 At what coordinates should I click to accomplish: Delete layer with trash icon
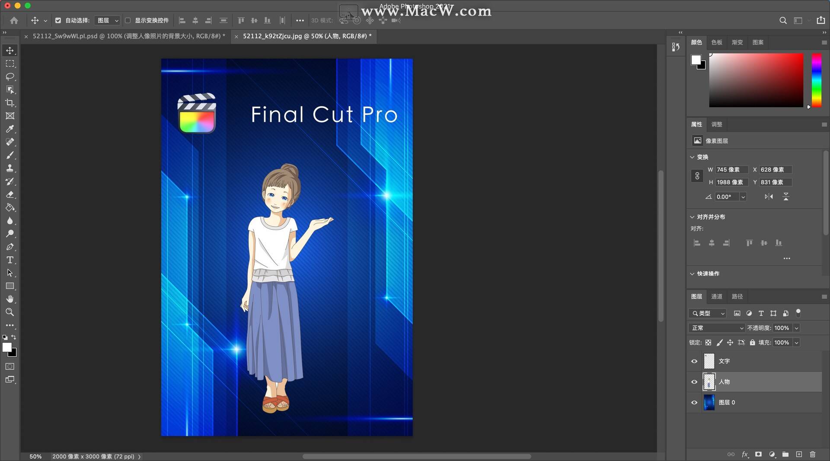tap(813, 455)
